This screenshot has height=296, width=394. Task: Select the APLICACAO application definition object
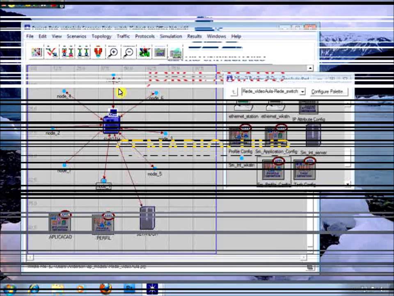(x=60, y=224)
